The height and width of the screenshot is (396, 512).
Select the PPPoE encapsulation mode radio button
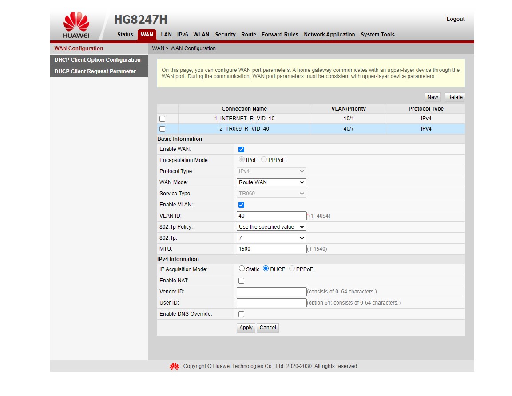click(264, 159)
